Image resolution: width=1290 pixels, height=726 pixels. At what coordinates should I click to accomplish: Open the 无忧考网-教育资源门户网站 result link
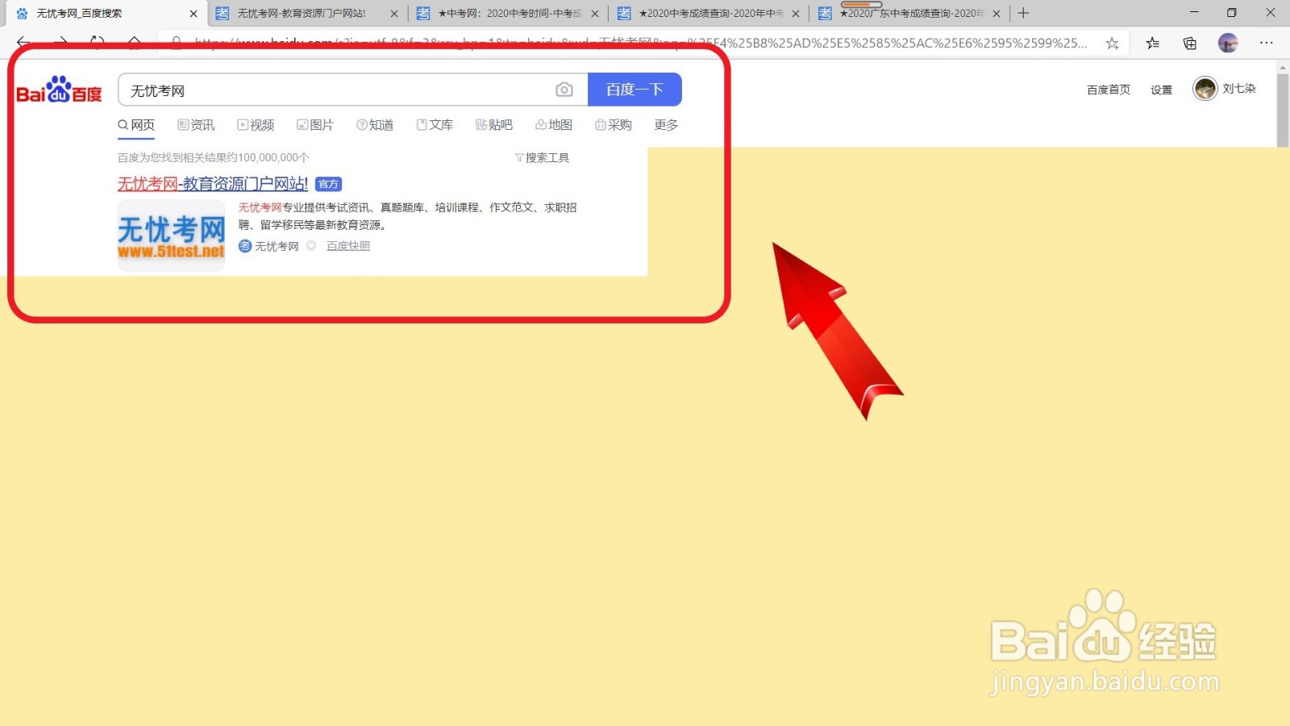213,184
